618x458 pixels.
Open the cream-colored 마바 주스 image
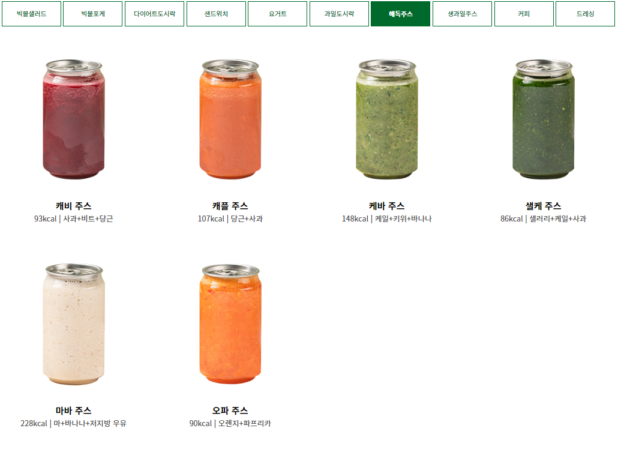74,324
